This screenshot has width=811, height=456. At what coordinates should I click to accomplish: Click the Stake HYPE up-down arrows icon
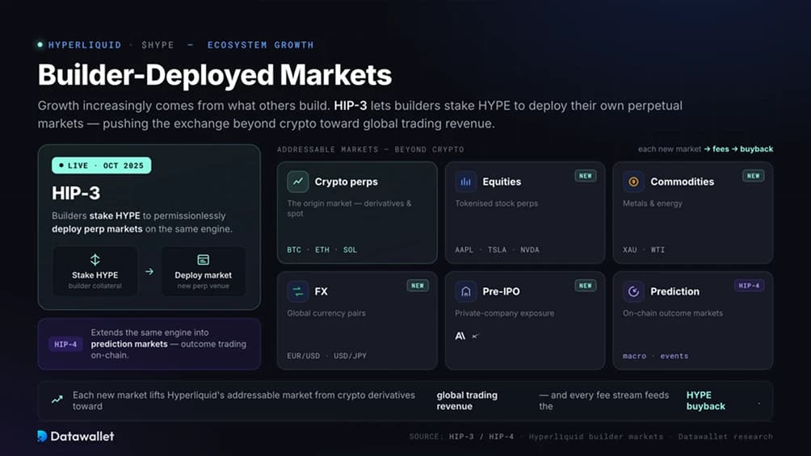(95, 260)
